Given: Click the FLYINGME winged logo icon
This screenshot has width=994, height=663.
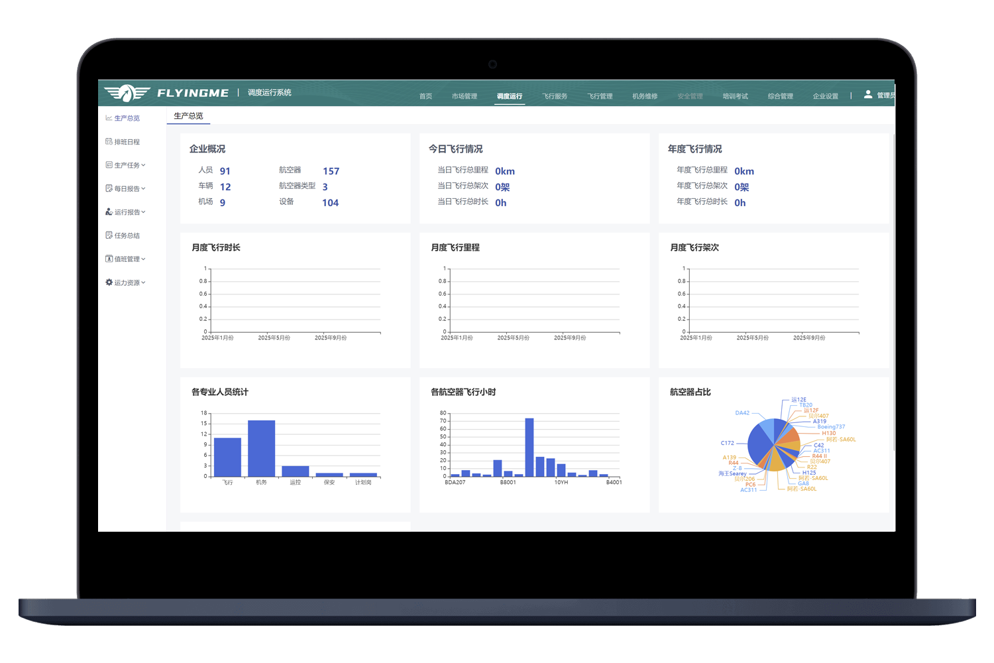Looking at the screenshot, I should click(127, 93).
